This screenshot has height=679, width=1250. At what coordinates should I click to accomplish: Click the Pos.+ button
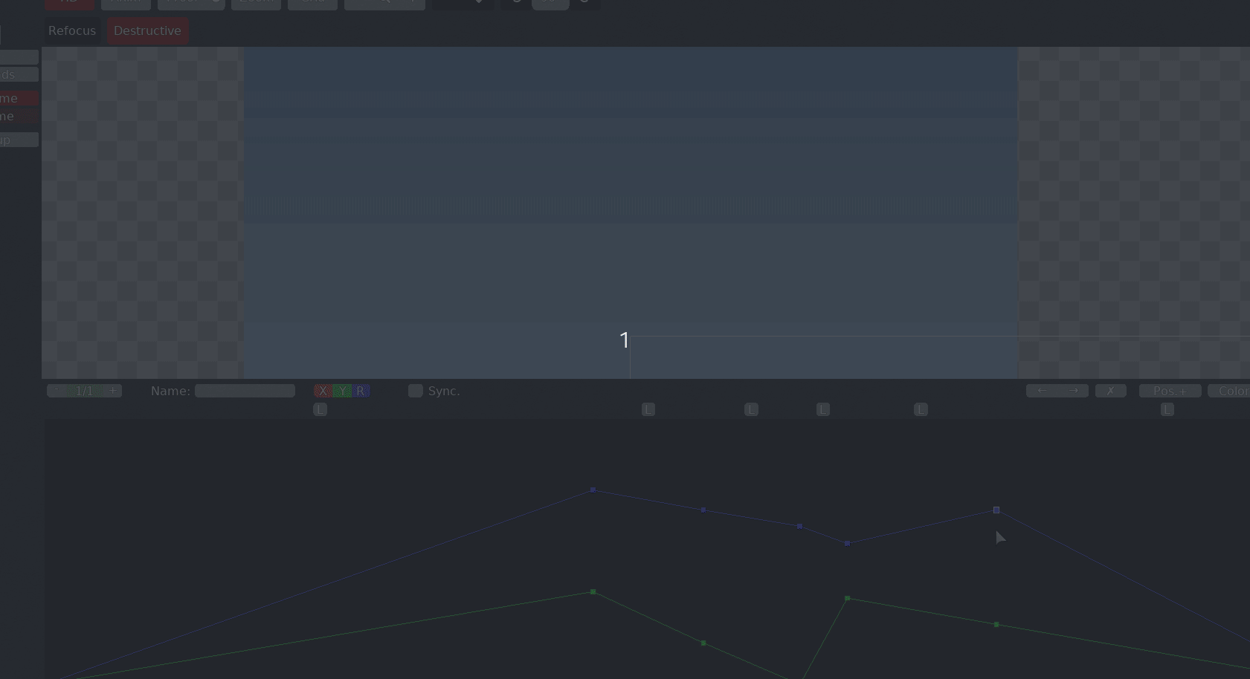point(1170,391)
